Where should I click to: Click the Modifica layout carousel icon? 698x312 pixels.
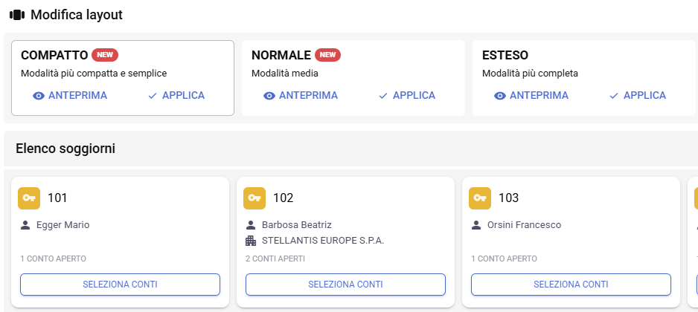pos(17,15)
